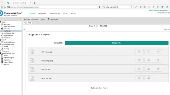The height and width of the screenshot is (95, 170).
Task: Delete the PNG Image.png file
Action: click(x=139, y=60)
